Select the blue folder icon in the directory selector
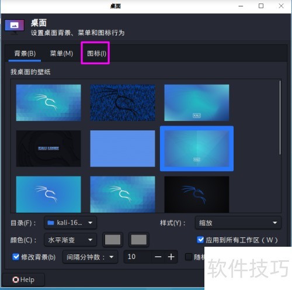 coord(51,223)
